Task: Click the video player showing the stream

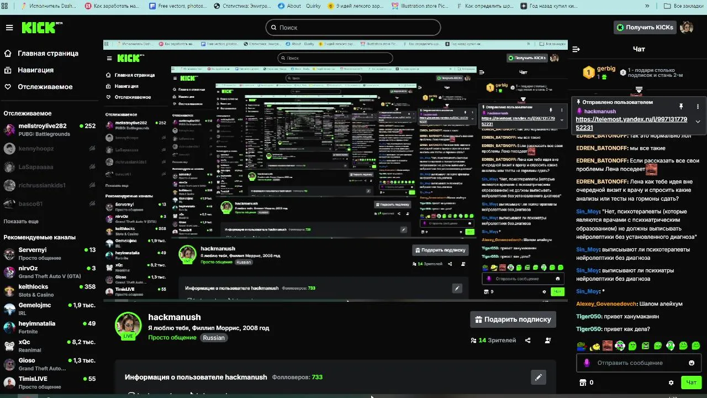Action: pos(335,171)
